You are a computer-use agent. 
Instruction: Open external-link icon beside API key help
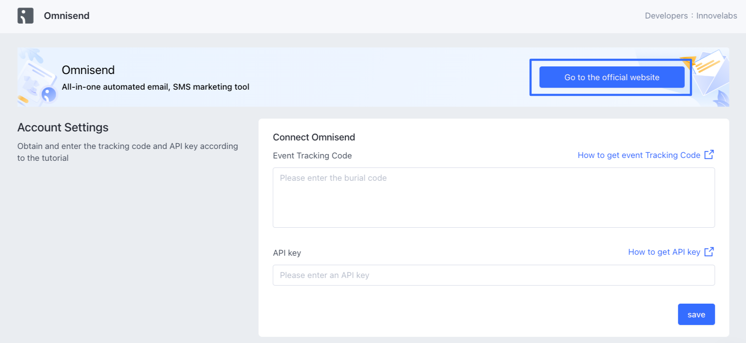click(x=709, y=252)
